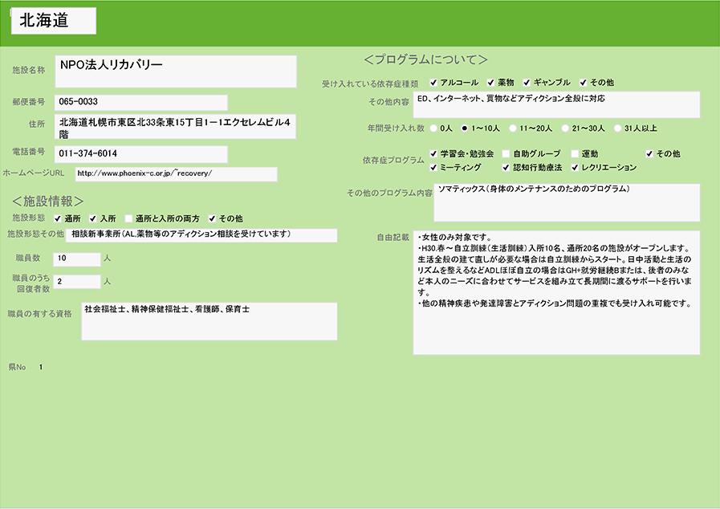
Task: Uncheck the レクリエーション checkbox
Action: click(575, 168)
